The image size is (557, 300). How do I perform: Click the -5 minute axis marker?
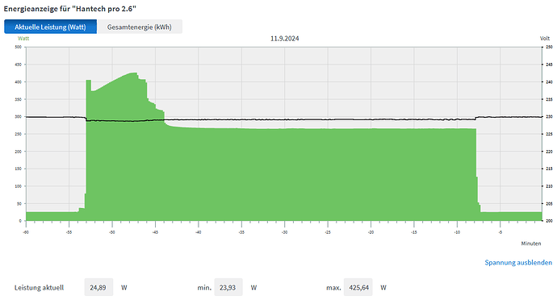tap(500, 232)
